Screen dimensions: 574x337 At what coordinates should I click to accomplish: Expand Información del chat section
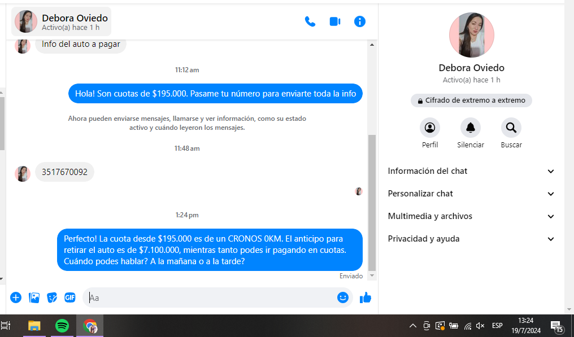point(471,171)
